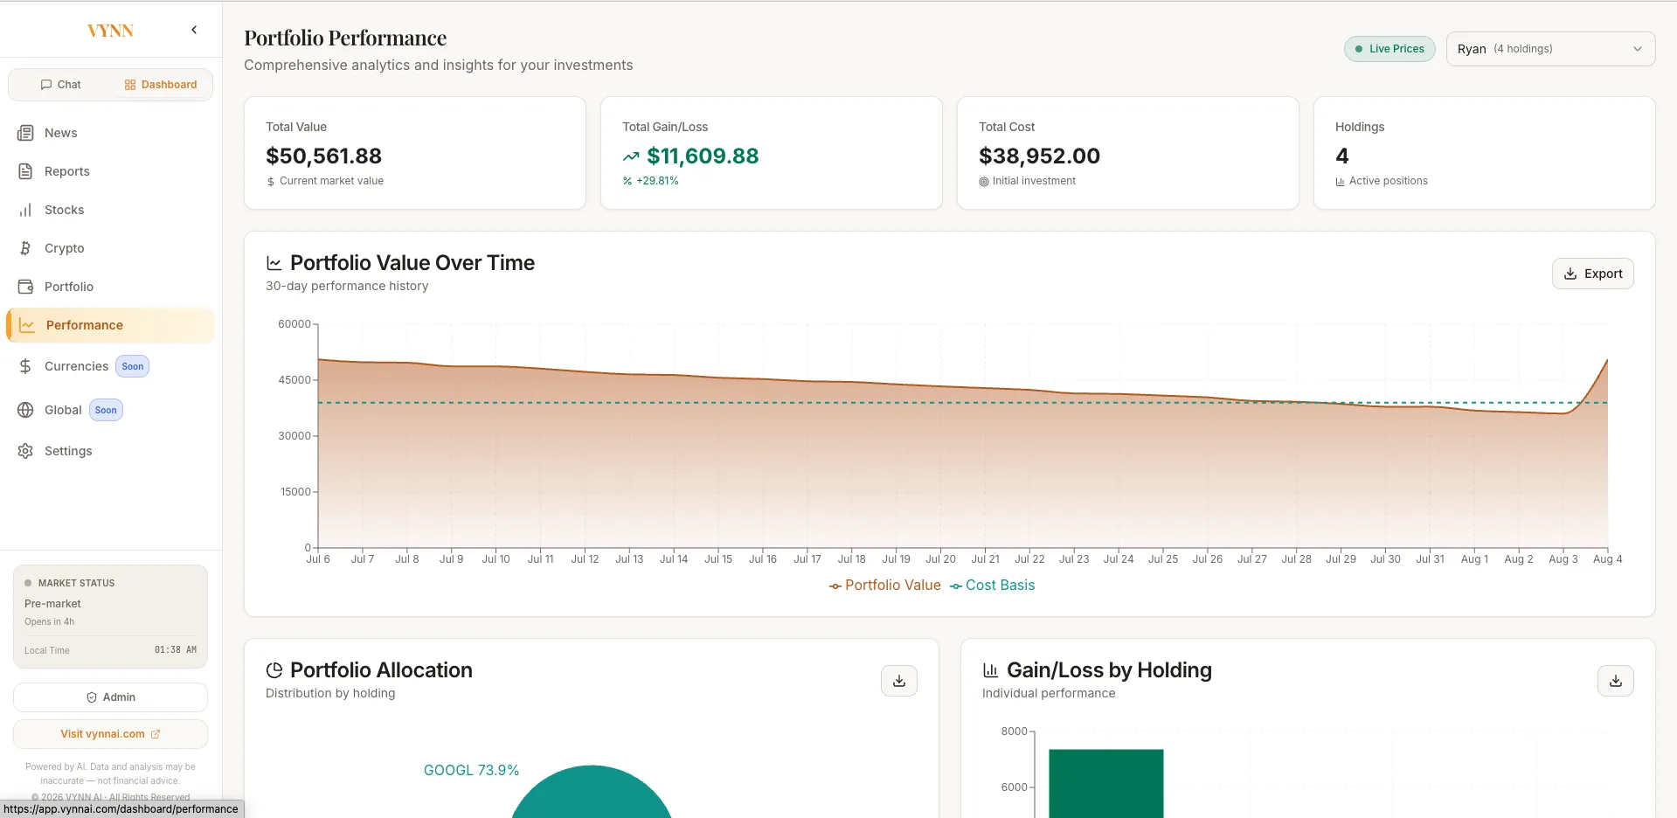This screenshot has height=818, width=1677.
Task: Click the Active positions chart icon
Action: click(1341, 182)
